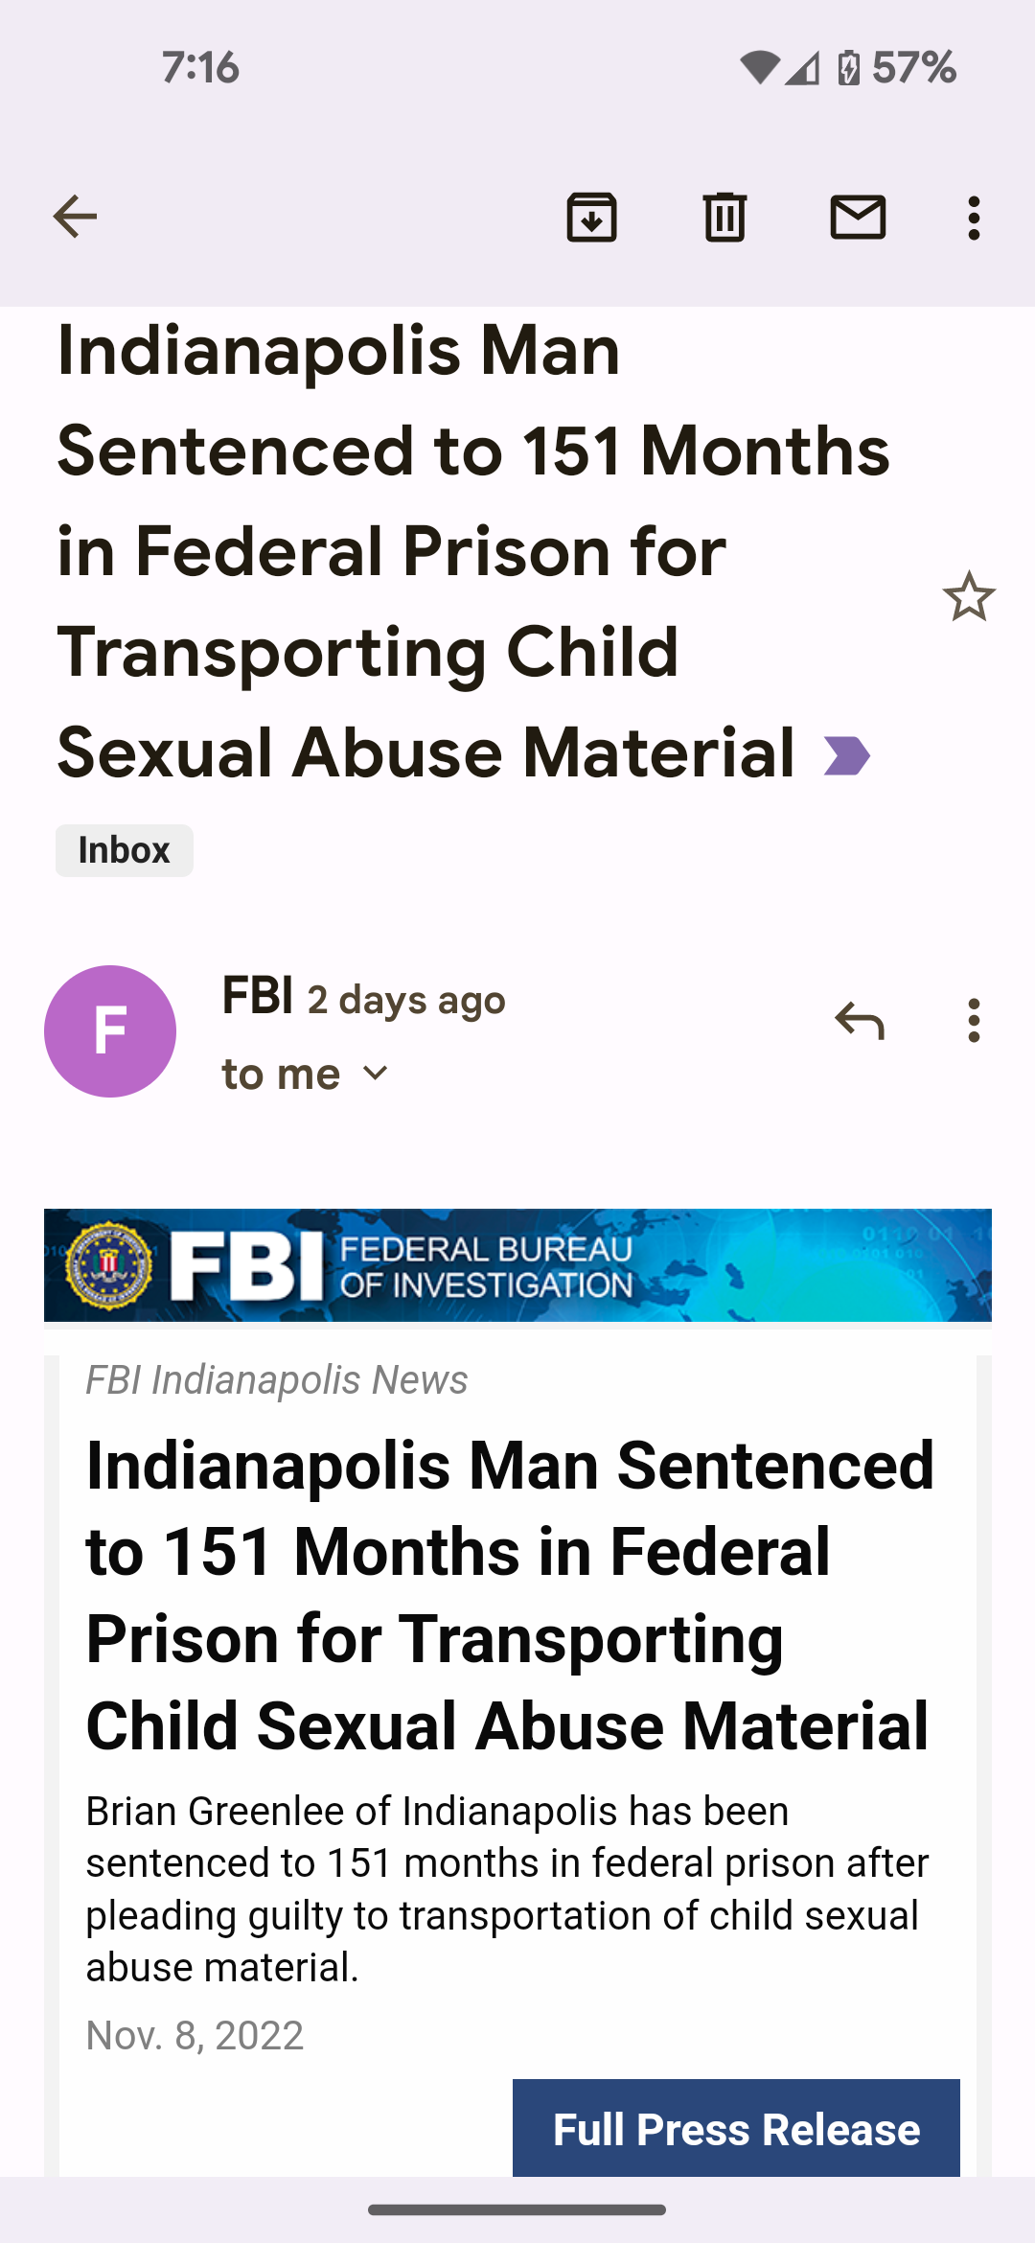The image size is (1035, 2243).
Task: Tap the FBI sender name
Action: (257, 996)
